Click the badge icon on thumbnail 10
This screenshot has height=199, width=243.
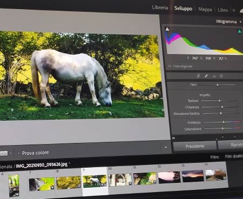coord(130,183)
